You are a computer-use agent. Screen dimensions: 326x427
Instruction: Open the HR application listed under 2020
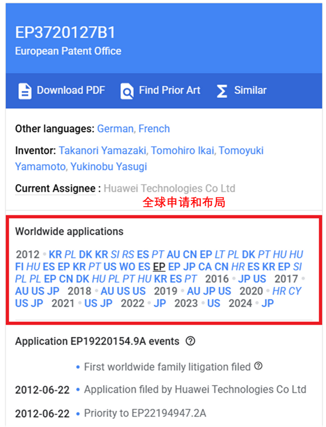(279, 291)
